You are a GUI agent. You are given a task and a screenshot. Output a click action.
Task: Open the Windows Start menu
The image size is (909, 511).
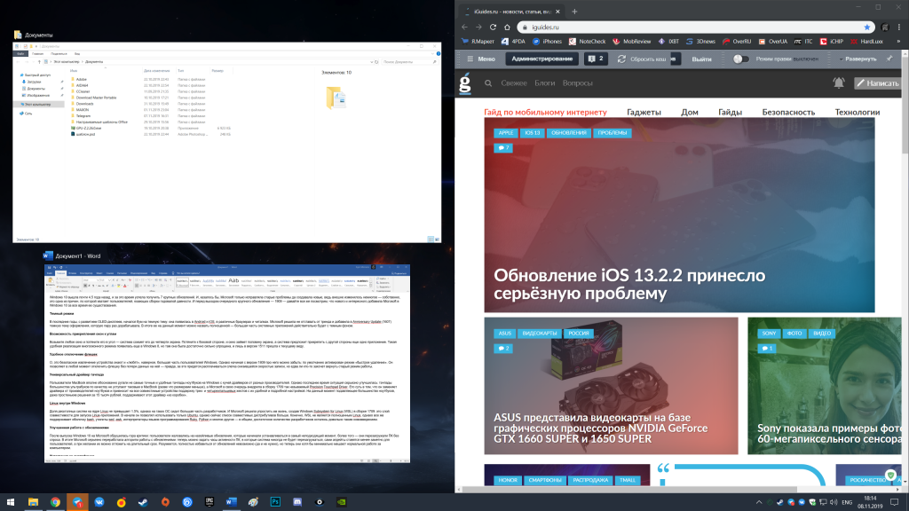11,502
